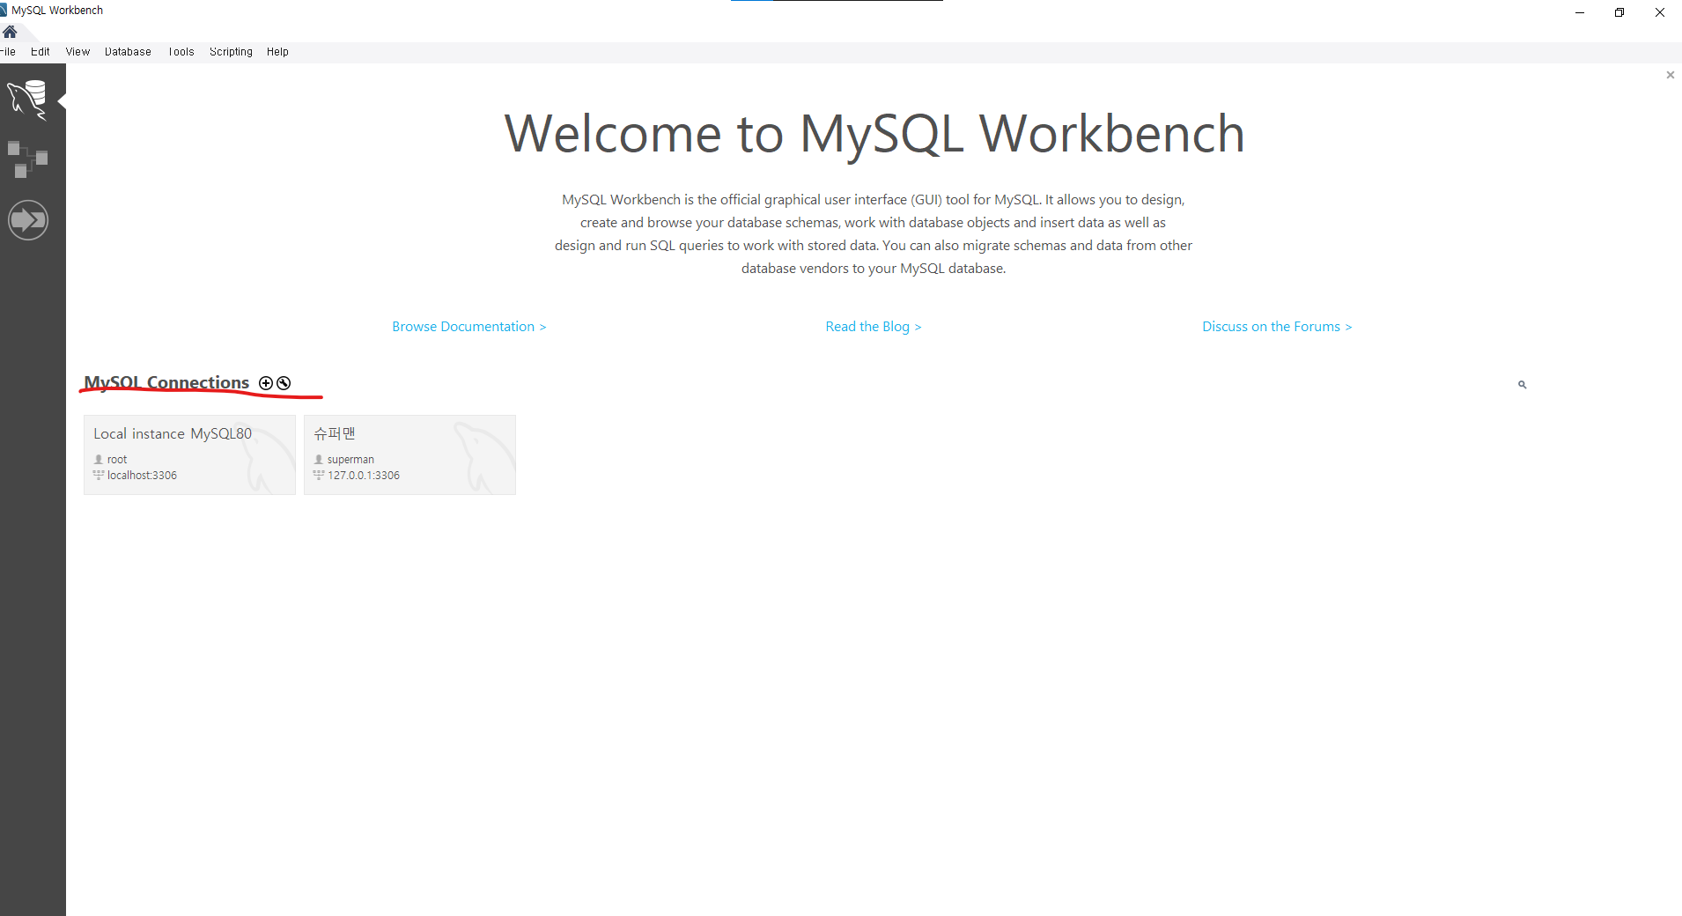Open the Local instance MySQL80 connection tile
Viewport: 1682px width, 916px height.
[x=189, y=454]
